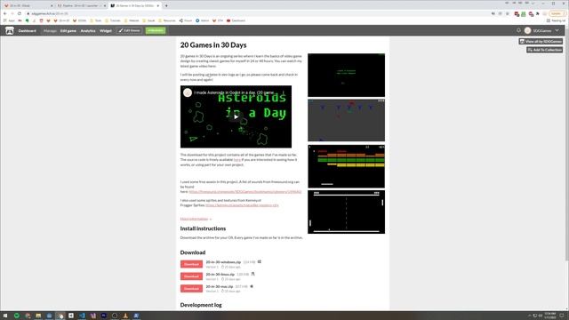This screenshot has height=320, width=569.
Task: Open the Pong screenshot thumbnail
Action: (x=346, y=212)
